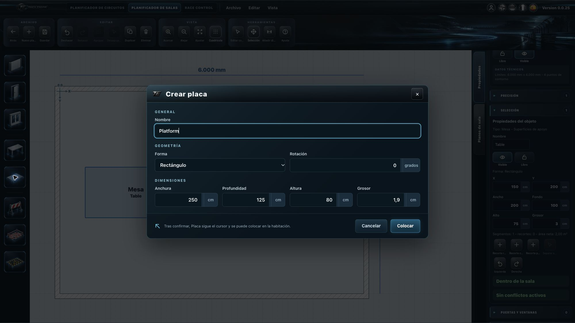This screenshot has width=575, height=323.
Task: Select the Editar contorno pointer tool
Action: [x=238, y=32]
